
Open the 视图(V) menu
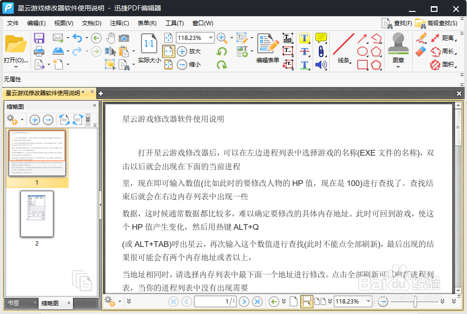pyautogui.click(x=63, y=23)
